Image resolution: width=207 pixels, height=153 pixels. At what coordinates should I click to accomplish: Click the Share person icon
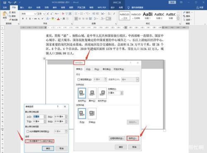197,7
